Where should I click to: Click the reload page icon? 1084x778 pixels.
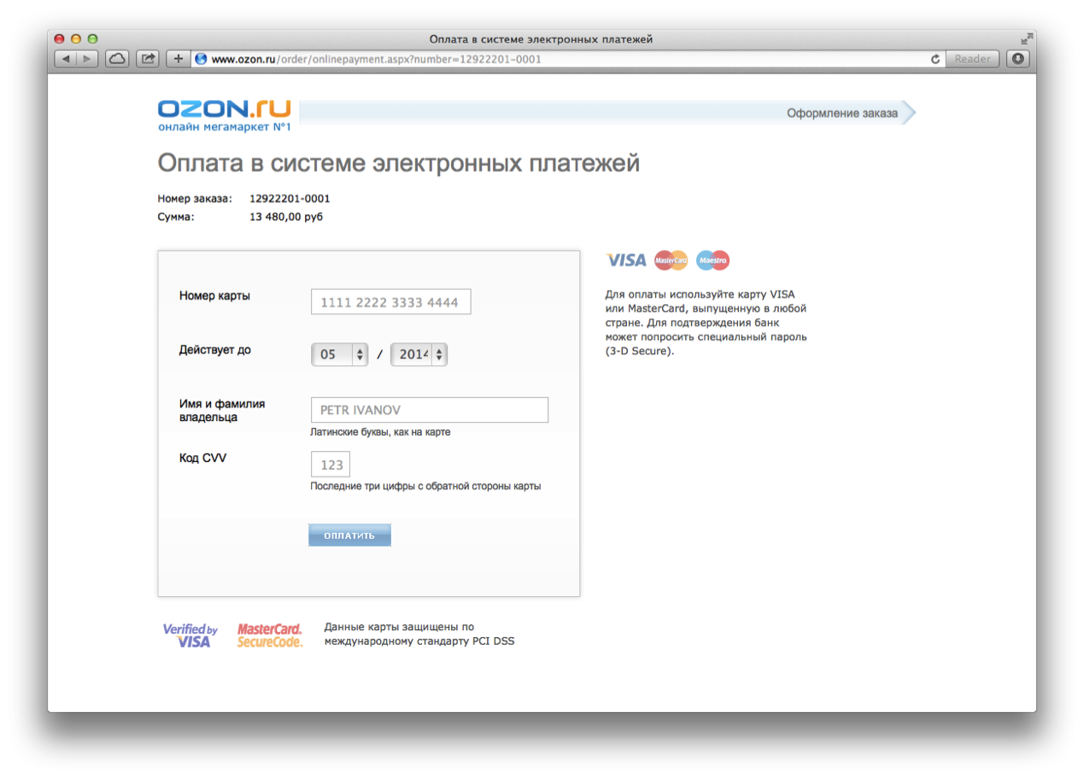935,59
